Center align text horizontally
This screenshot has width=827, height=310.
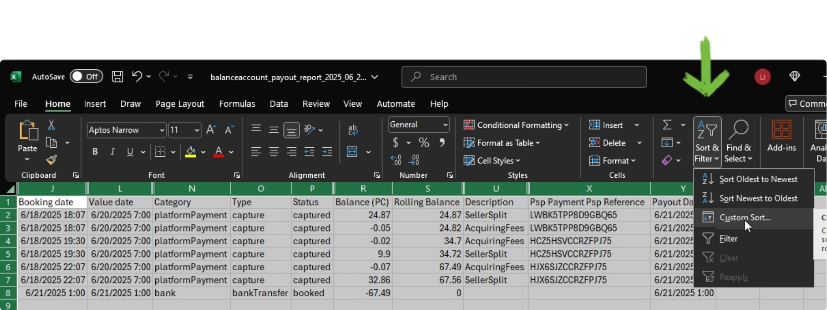click(x=273, y=152)
